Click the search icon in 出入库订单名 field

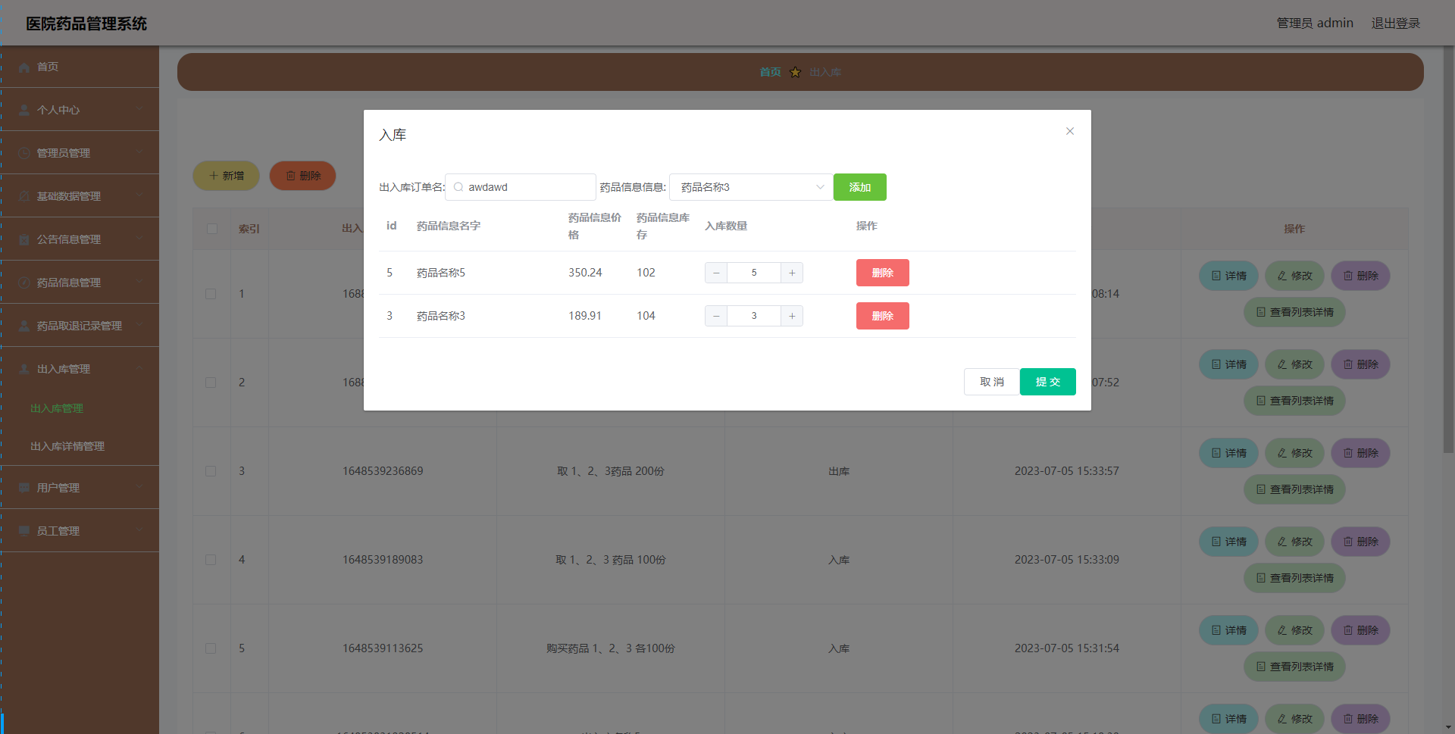click(458, 187)
